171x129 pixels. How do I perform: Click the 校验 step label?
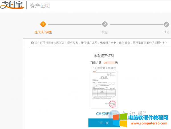(105, 32)
